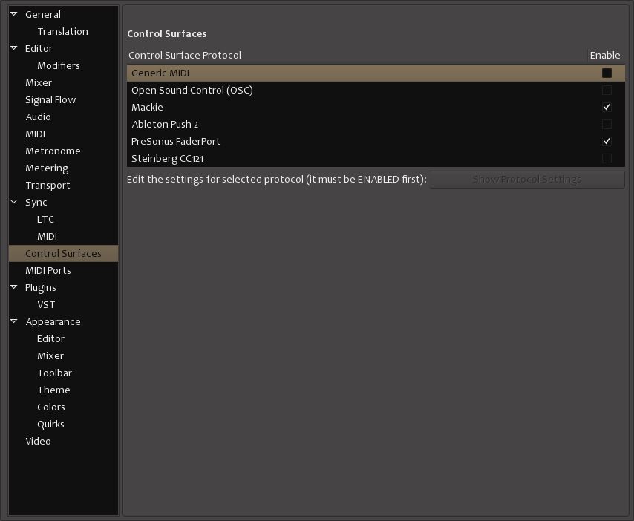Go to the Metronome settings page

53,151
